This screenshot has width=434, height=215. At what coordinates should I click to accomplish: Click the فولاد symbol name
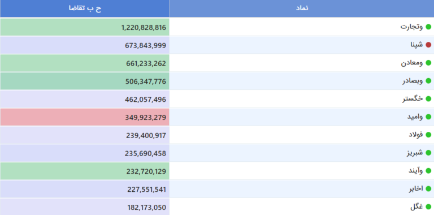pos(416,135)
